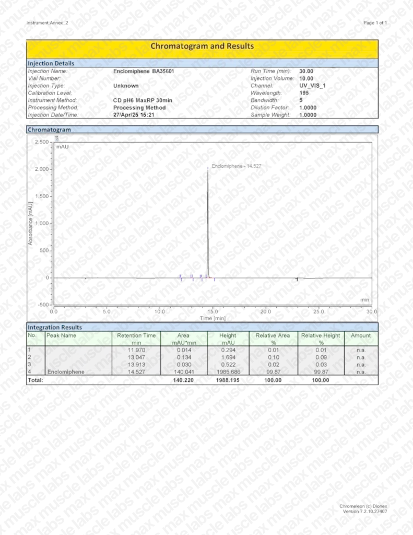Click the blue integration marker near 12 minutes

click(181, 277)
